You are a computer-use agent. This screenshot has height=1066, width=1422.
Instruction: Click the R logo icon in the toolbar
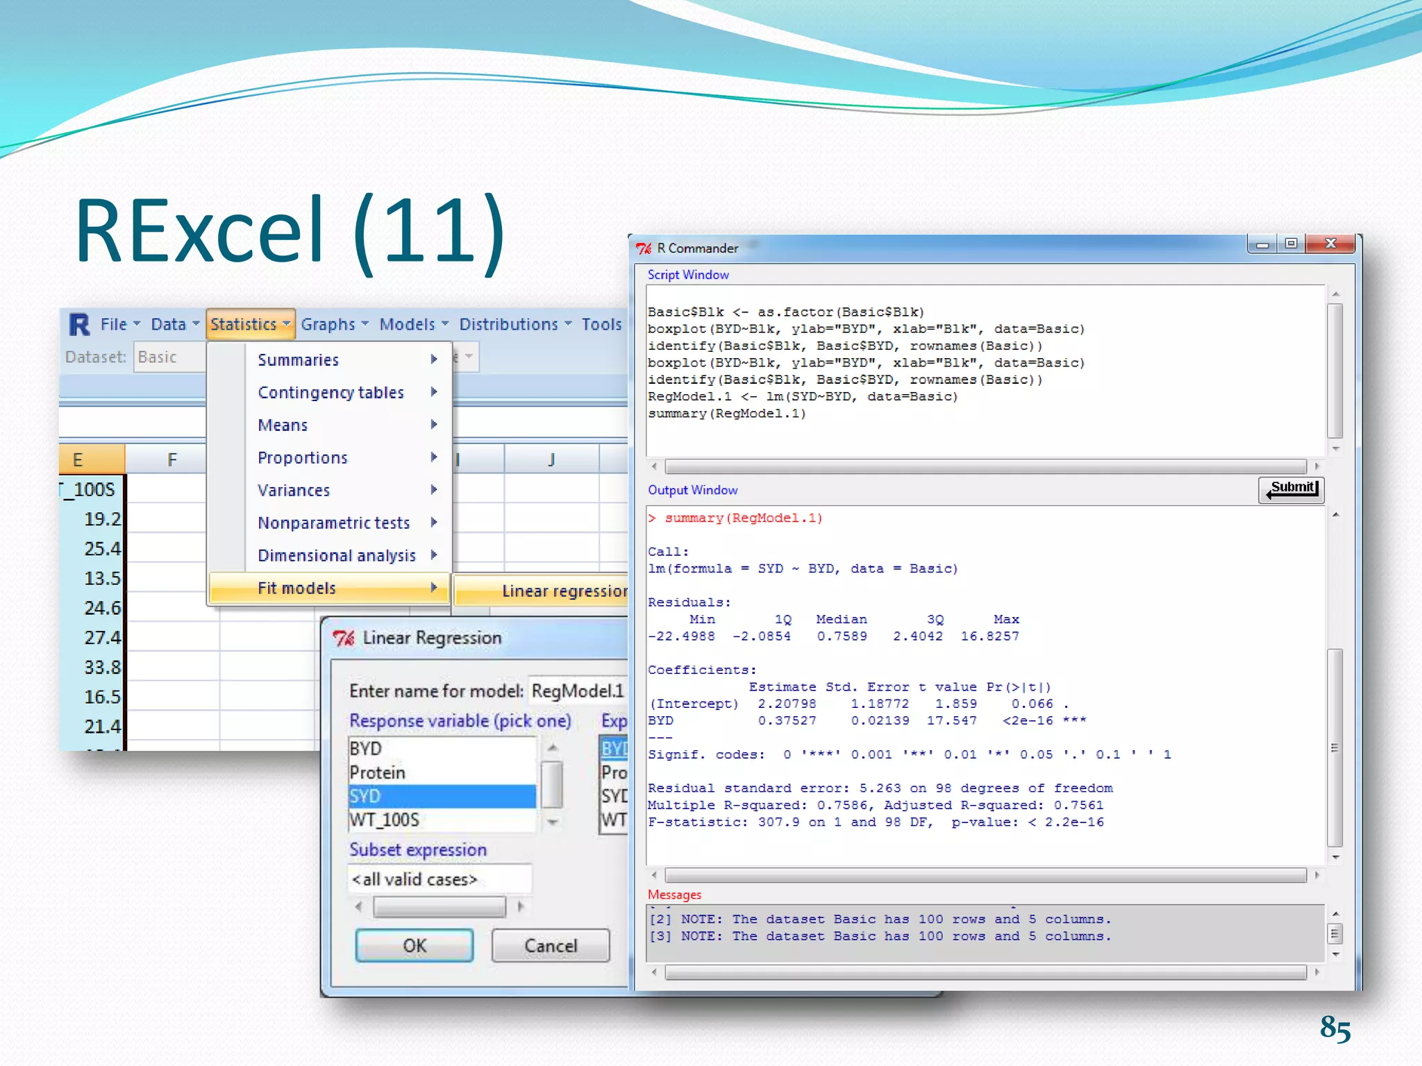click(80, 324)
